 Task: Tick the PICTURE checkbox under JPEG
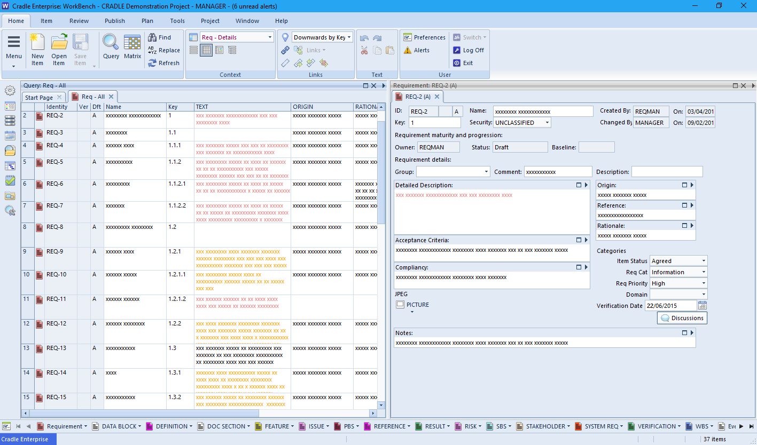point(400,305)
